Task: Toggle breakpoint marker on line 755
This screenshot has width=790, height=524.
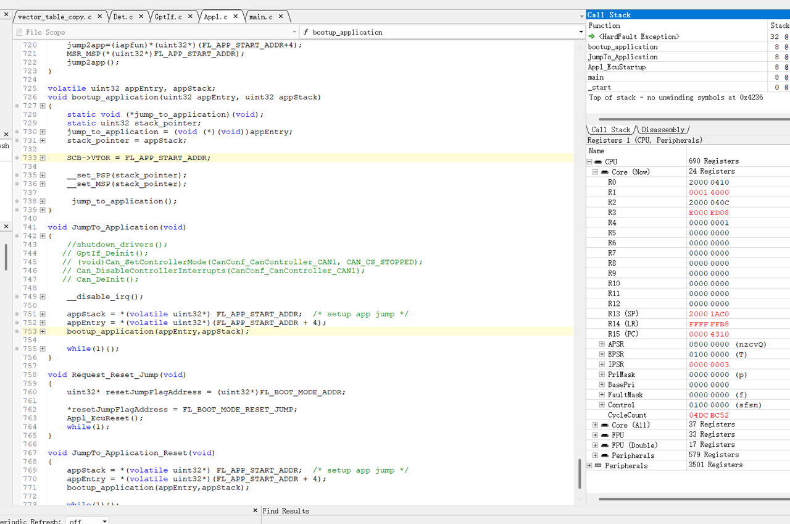Action: 17,349
